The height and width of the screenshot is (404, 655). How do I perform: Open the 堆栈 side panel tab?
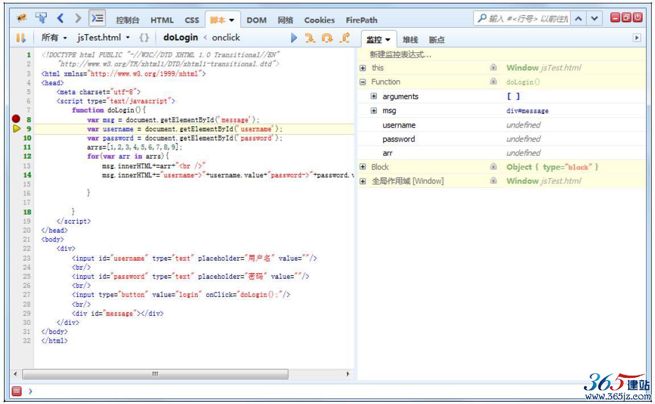pyautogui.click(x=410, y=40)
